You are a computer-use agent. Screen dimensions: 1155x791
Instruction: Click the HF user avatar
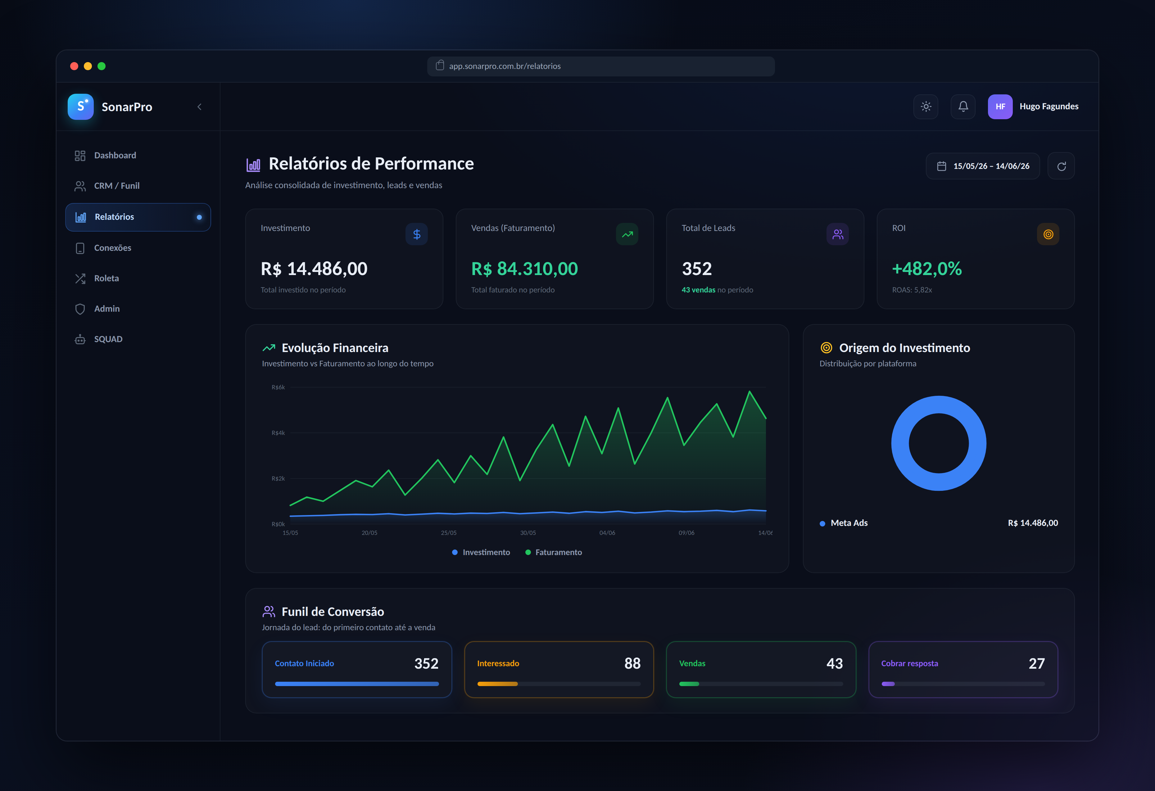click(x=1000, y=106)
